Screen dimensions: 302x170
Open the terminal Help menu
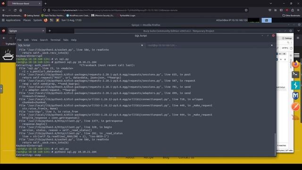74,40
